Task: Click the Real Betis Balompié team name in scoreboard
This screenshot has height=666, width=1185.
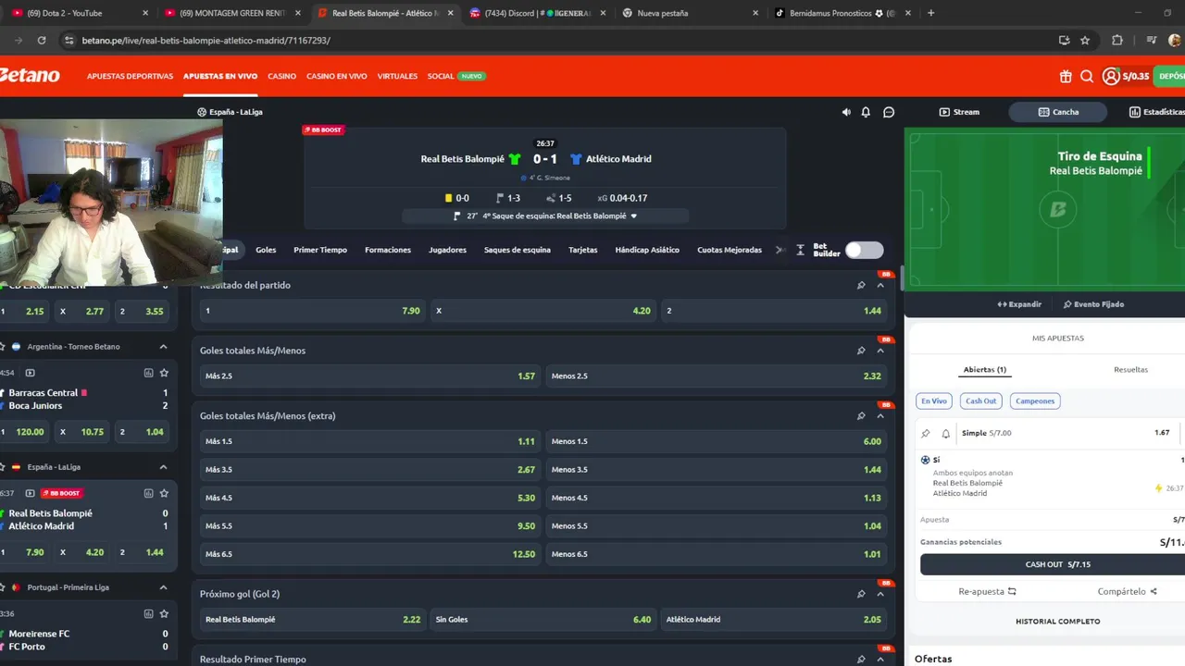Action: 462,159
